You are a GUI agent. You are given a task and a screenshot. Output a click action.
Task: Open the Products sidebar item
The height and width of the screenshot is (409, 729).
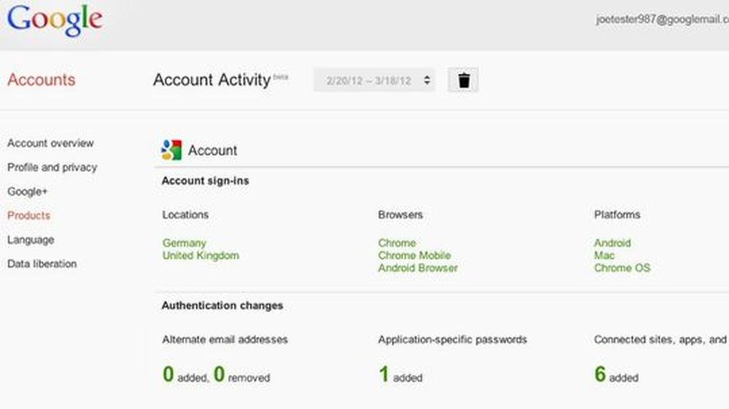28,215
